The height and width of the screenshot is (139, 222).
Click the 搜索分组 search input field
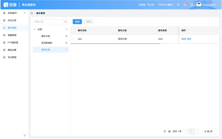point(48,22)
